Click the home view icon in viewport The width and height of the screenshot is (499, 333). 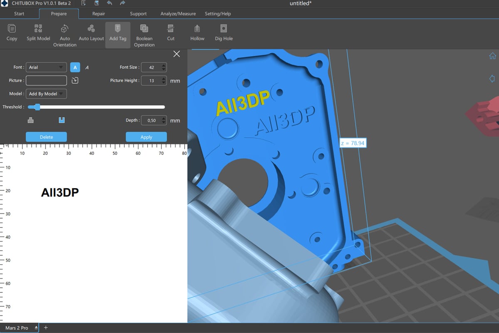point(493,56)
